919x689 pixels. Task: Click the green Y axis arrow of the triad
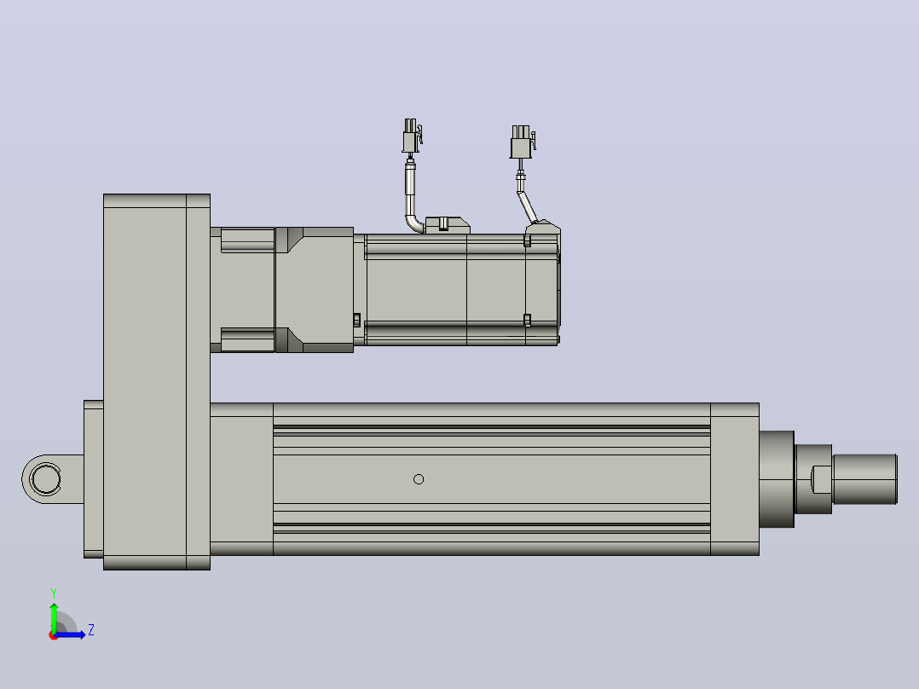click(x=54, y=617)
